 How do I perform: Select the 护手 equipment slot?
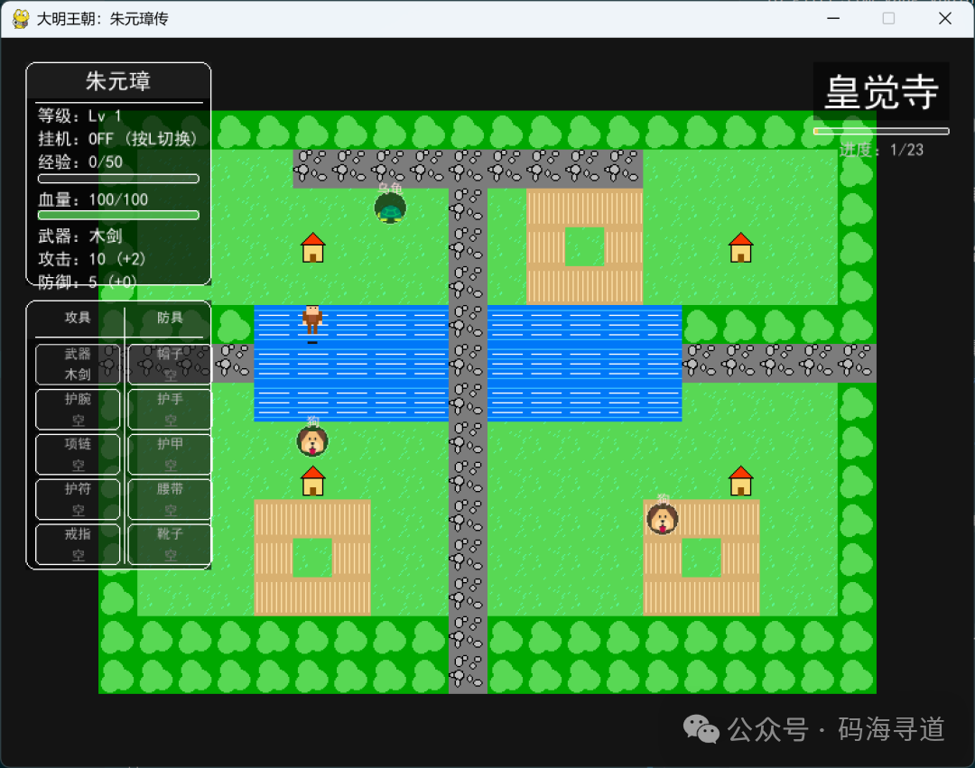coord(170,409)
